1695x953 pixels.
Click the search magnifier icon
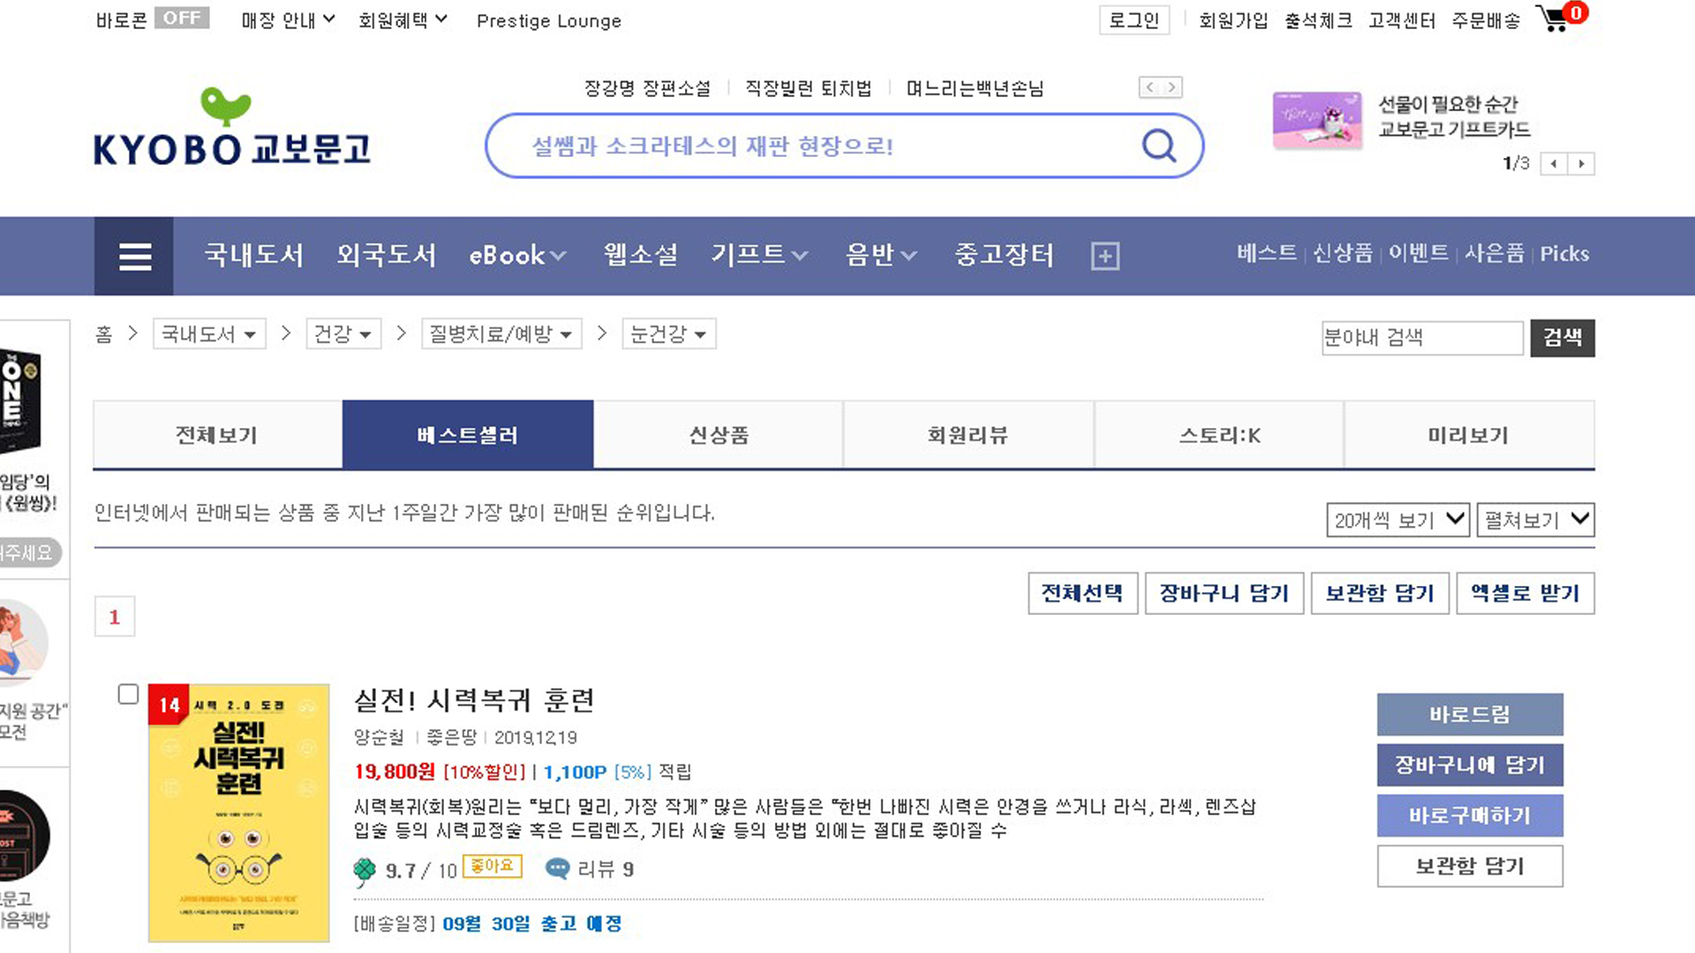pyautogui.click(x=1158, y=146)
